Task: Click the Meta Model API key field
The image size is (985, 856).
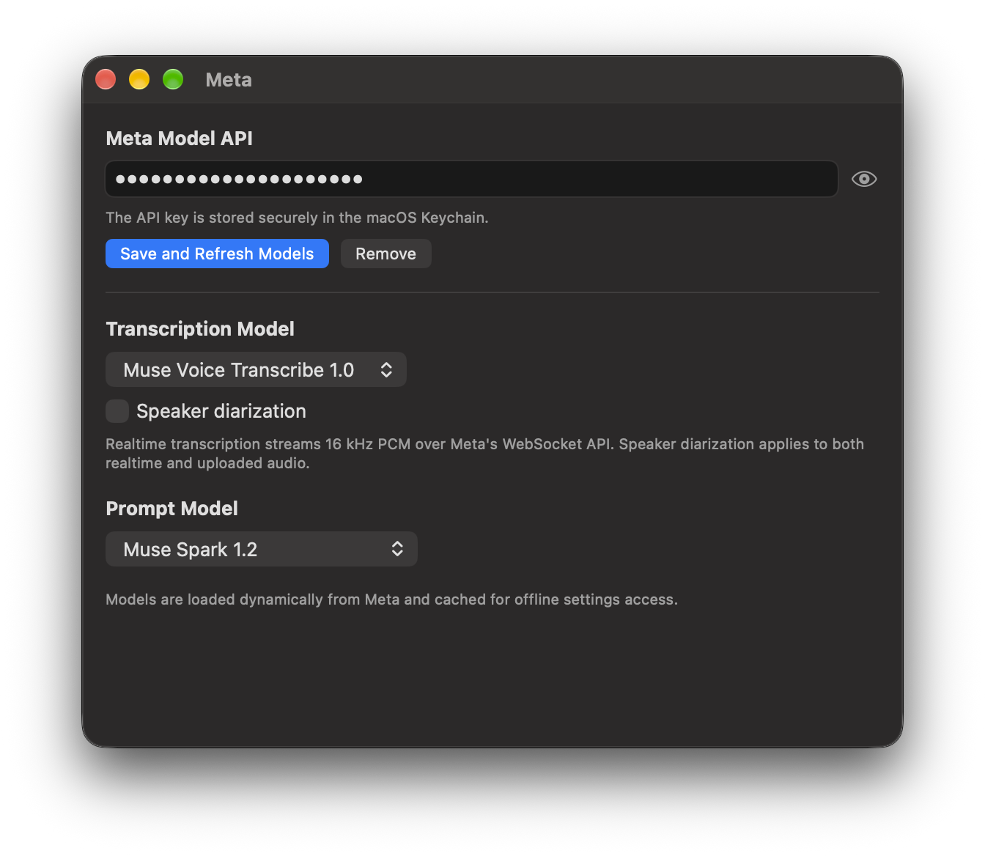Action: pos(471,179)
